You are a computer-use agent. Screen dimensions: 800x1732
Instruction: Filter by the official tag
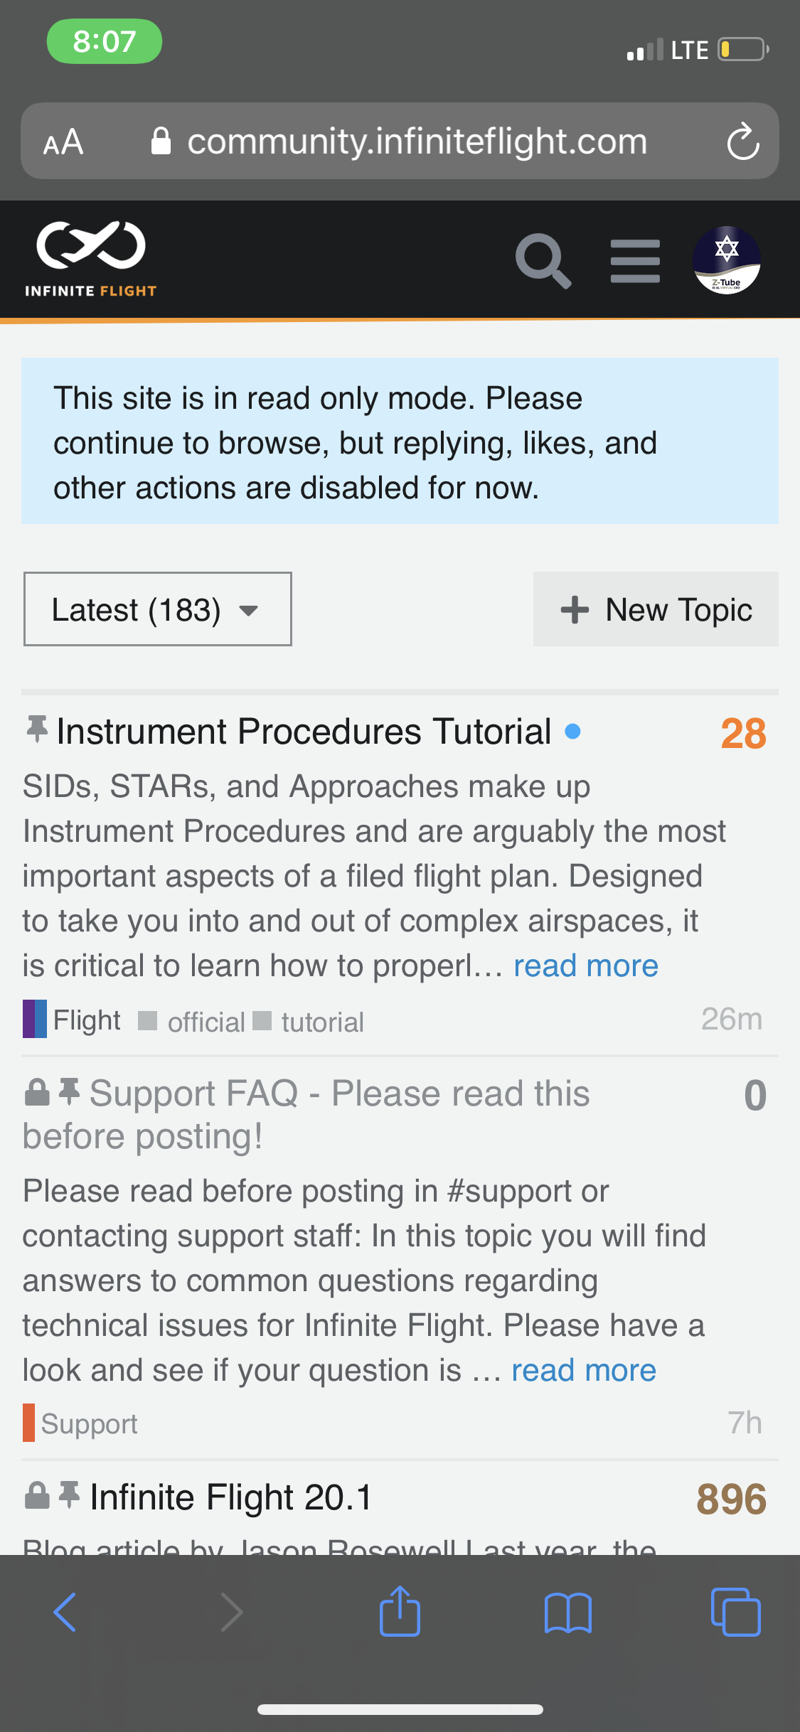(206, 1022)
